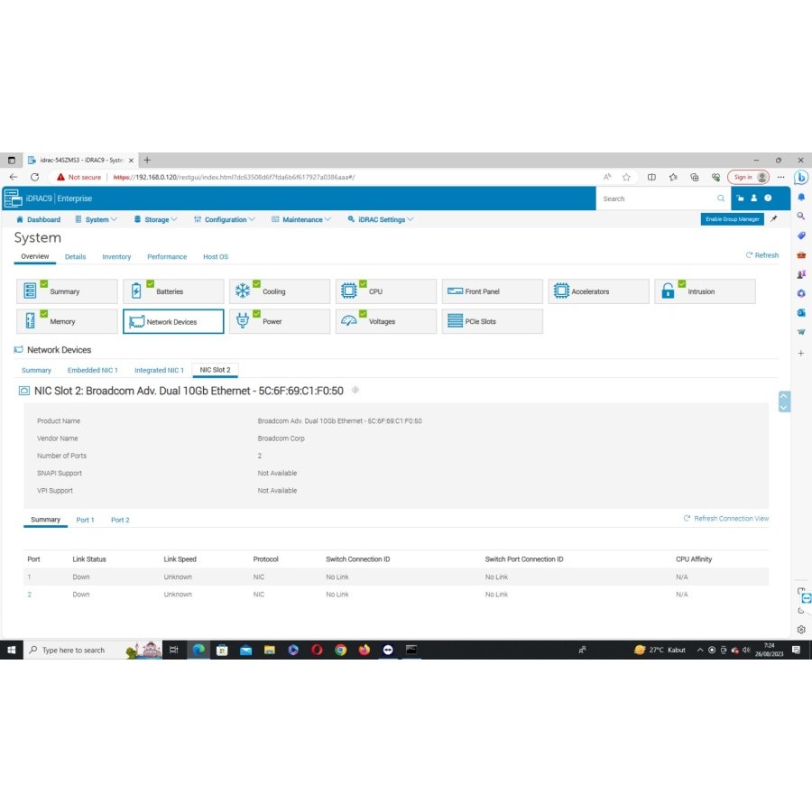The image size is (812, 812).
Task: Open the Port 1 tab
Action: point(85,520)
